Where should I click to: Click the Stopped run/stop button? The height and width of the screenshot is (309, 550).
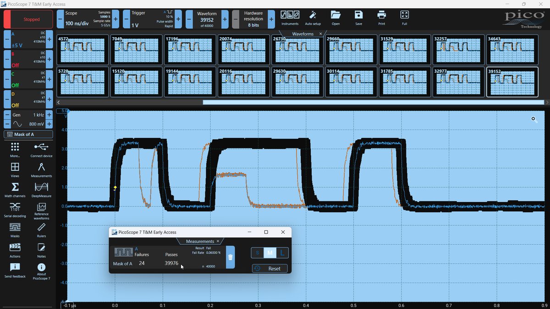click(x=28, y=20)
